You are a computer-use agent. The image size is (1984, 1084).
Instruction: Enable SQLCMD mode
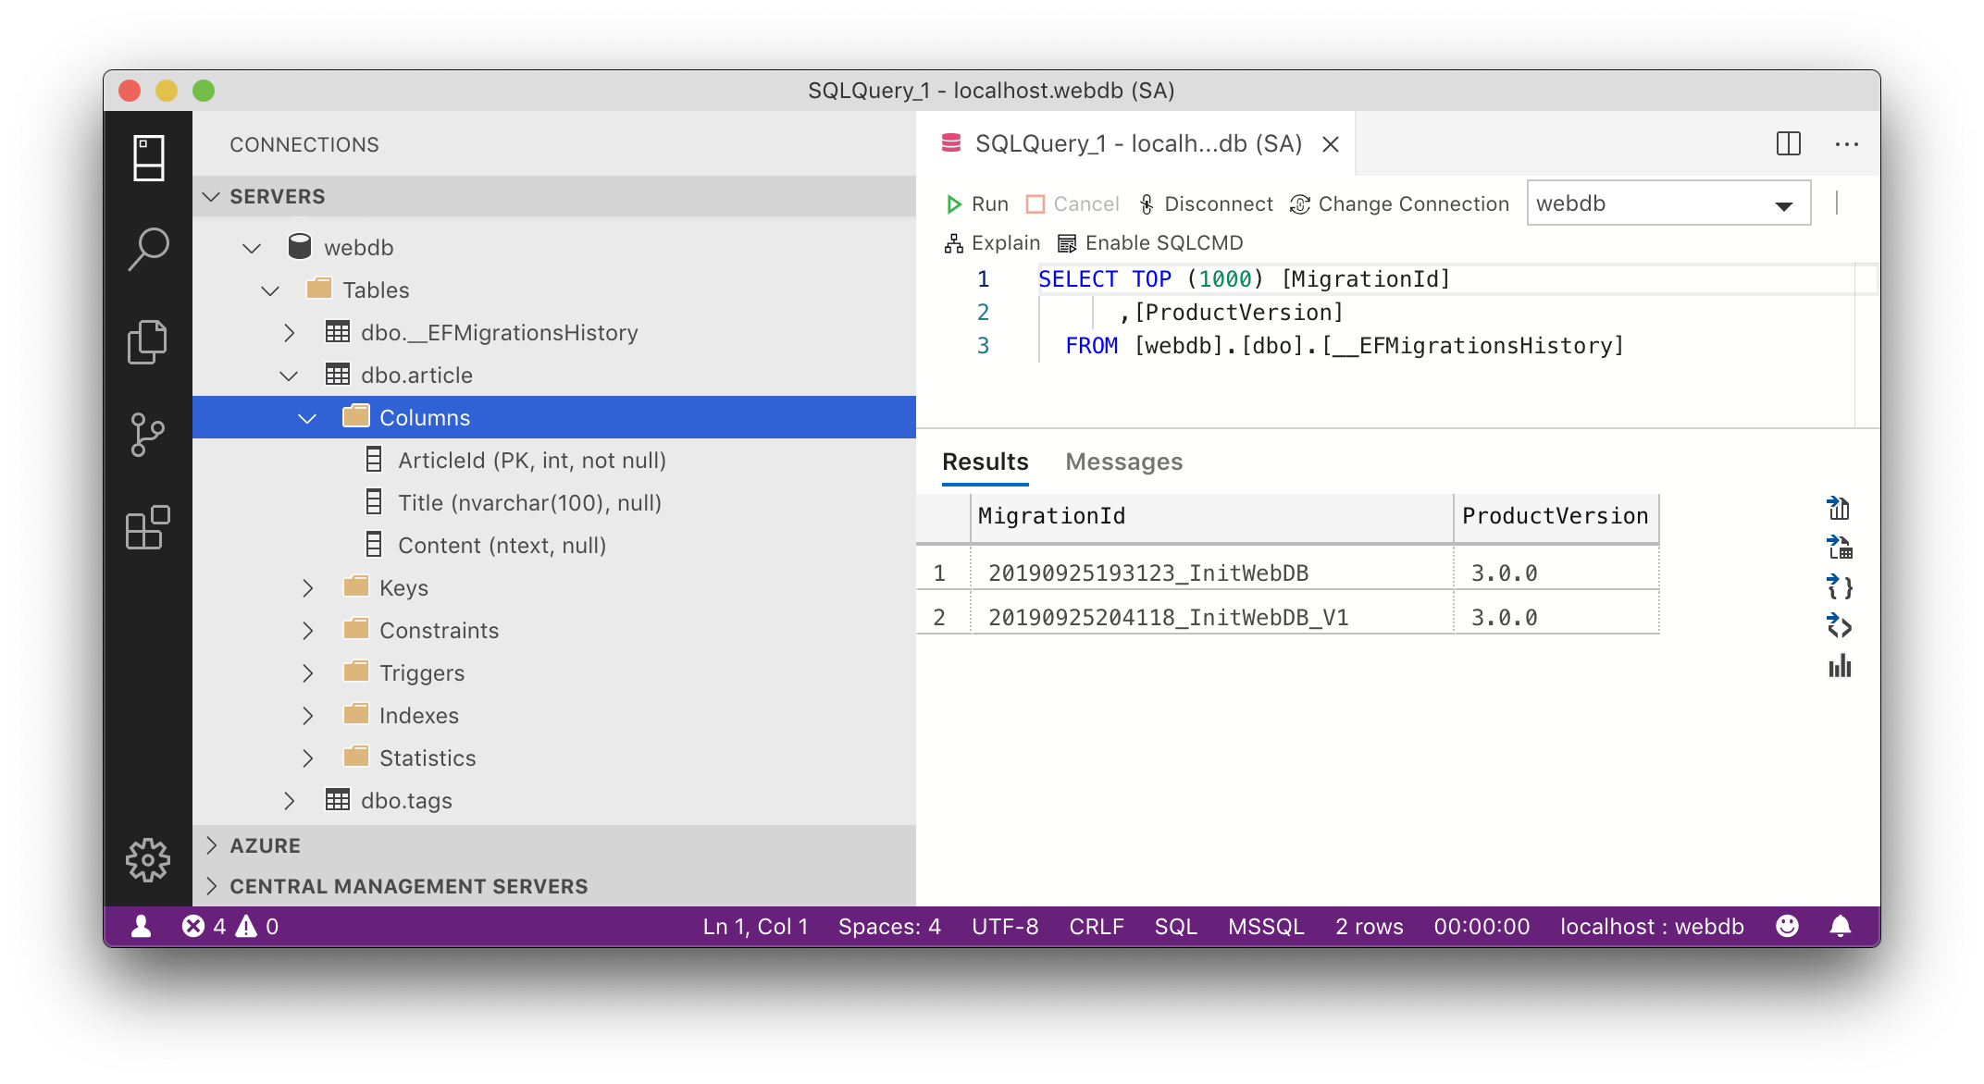click(x=1150, y=243)
